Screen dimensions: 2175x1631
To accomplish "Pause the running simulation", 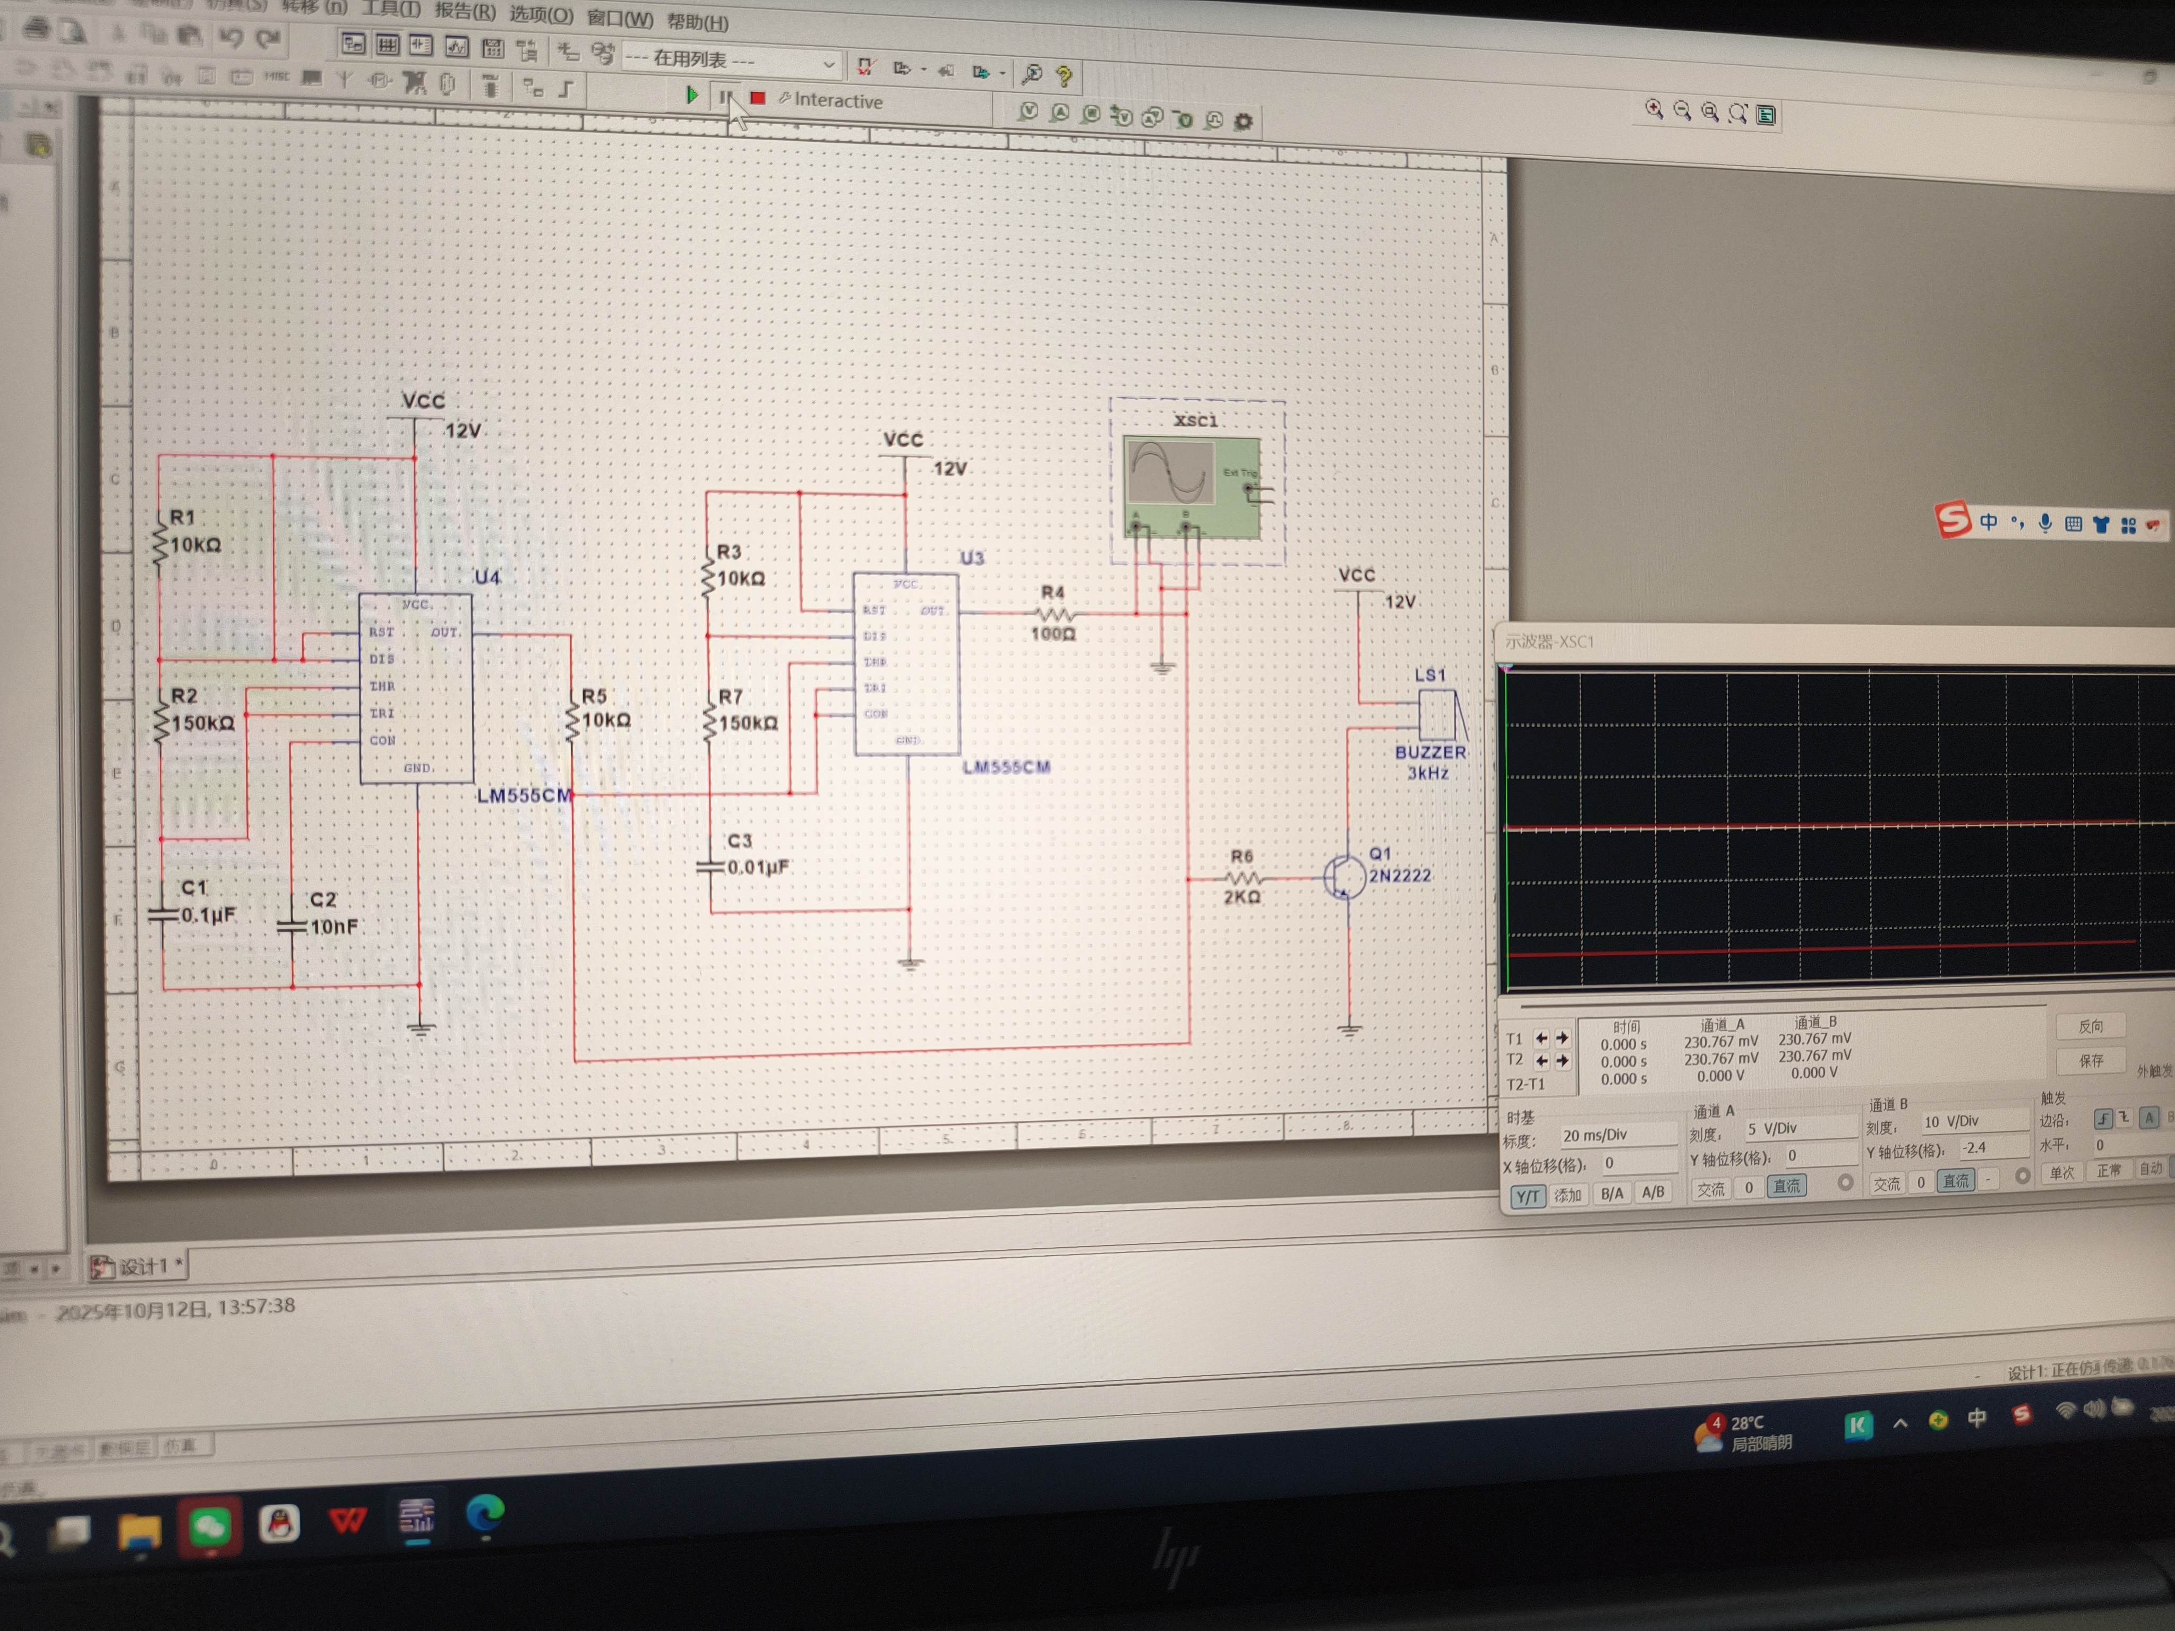I will tap(725, 96).
